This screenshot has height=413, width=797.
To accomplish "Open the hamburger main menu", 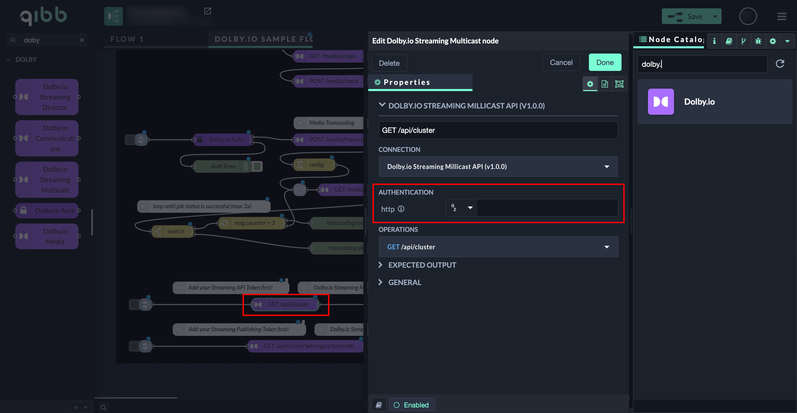I will (x=782, y=16).
